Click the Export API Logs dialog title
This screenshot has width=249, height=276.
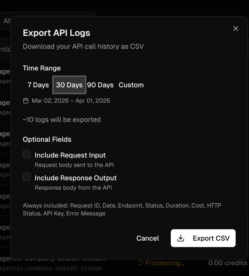click(x=56, y=33)
